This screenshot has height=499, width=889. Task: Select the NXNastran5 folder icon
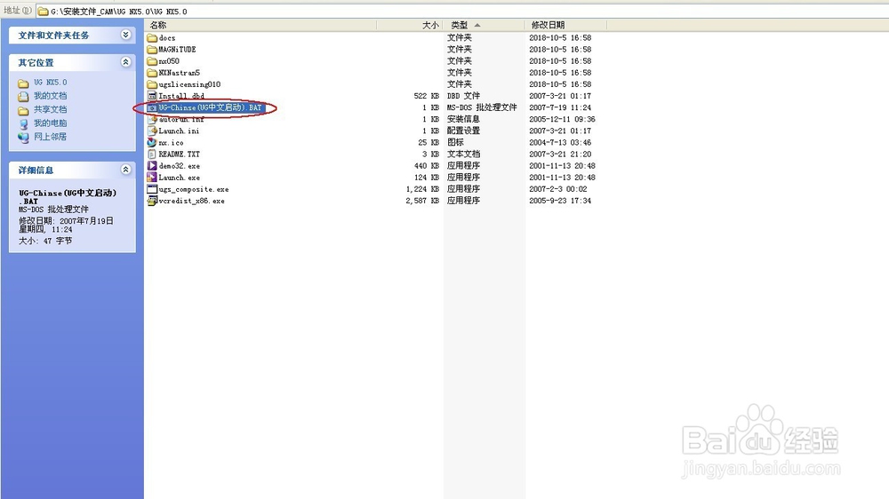point(152,73)
